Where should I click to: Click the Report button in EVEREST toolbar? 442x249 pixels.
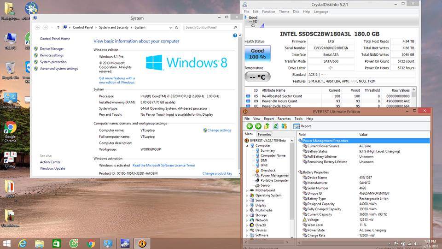pyautogui.click(x=302, y=126)
